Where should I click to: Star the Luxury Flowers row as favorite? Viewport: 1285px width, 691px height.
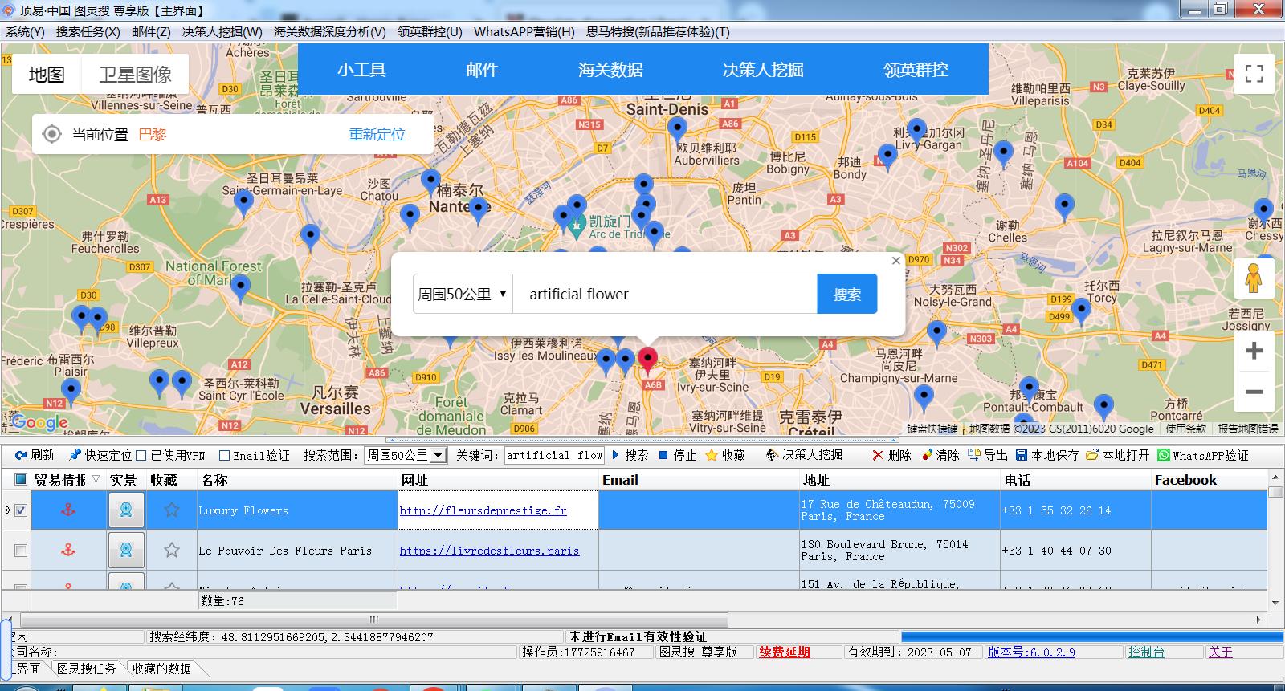(x=171, y=510)
